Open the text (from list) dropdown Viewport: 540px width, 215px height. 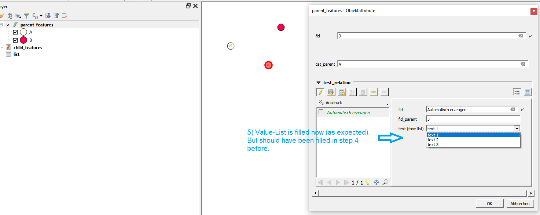(517, 128)
